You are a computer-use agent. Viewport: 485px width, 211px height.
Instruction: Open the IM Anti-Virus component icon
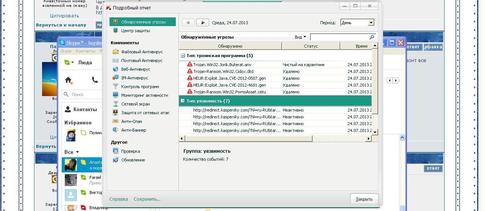116,78
